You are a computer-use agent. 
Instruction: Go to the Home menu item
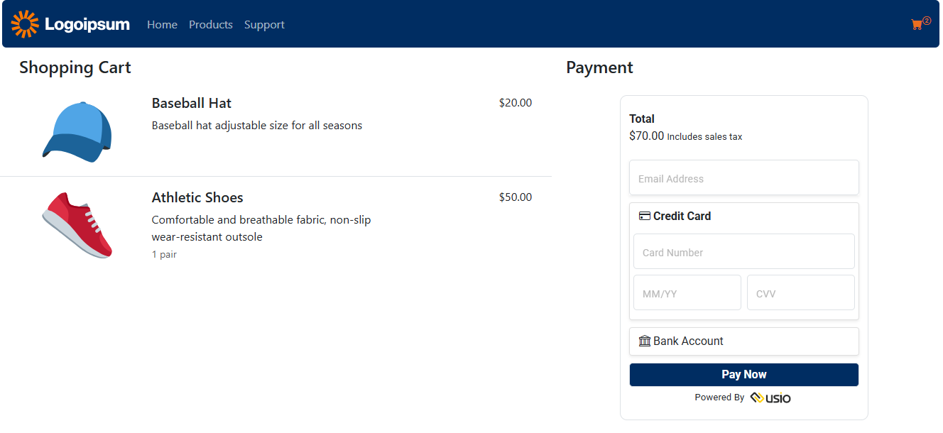coord(162,25)
